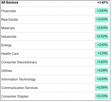Viewport: 112px width, 102px height.
Task: Click the +3.61% green value cell
Action: (x=102, y=11)
